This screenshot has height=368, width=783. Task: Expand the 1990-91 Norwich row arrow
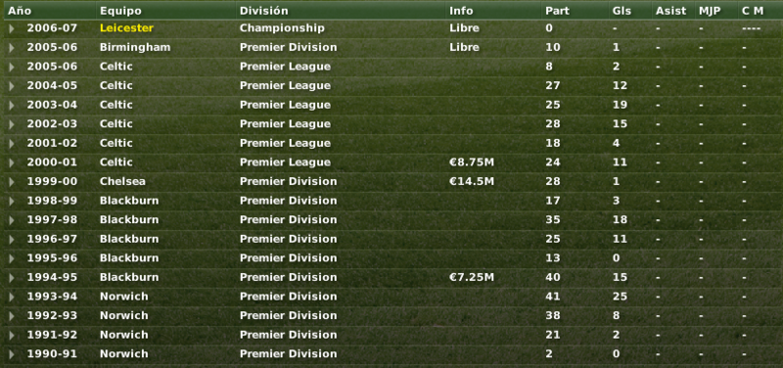click(12, 354)
